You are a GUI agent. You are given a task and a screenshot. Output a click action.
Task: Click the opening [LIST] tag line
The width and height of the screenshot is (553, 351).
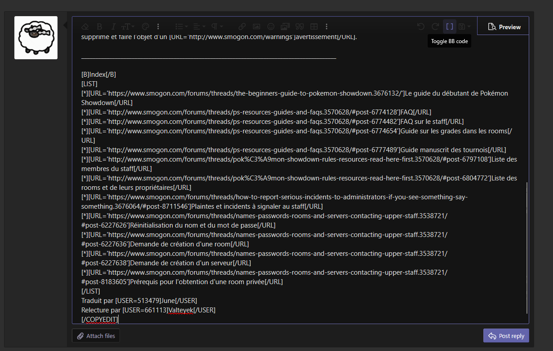(x=89, y=83)
